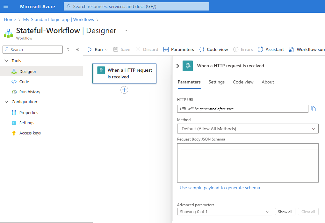Focus the sidebar Search field
Image resolution: width=325 pixels, height=223 pixels.
33,49
